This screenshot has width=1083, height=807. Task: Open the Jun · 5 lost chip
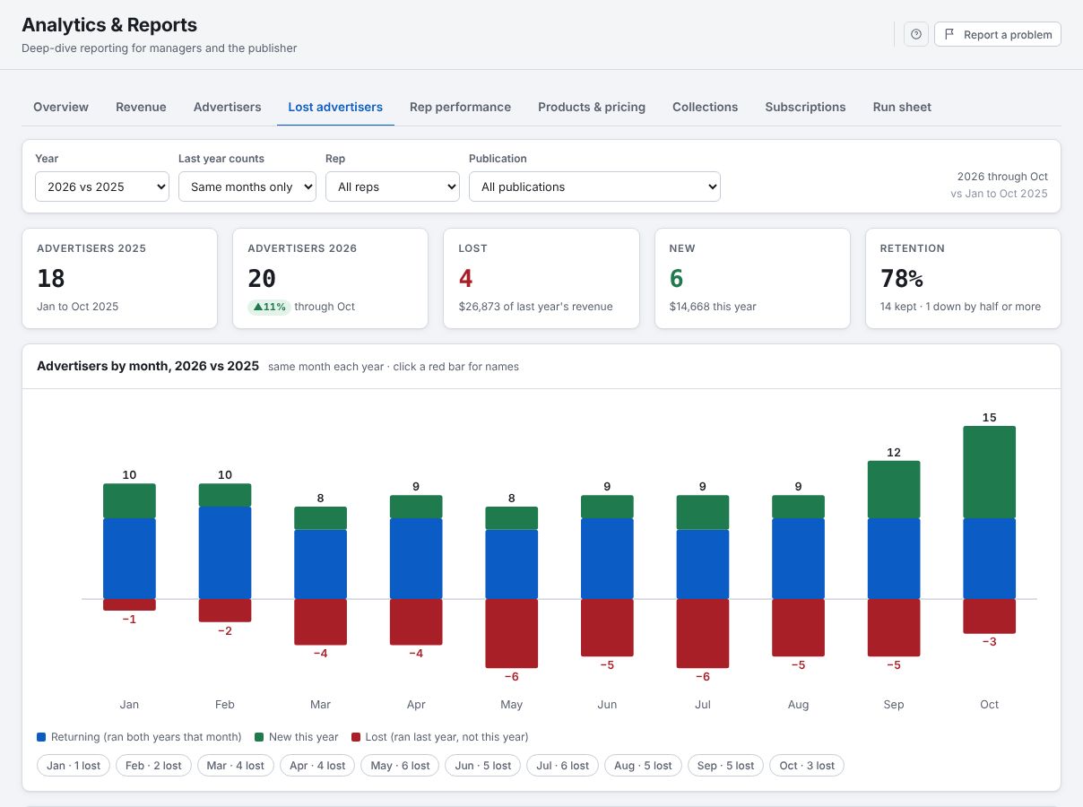[482, 766]
